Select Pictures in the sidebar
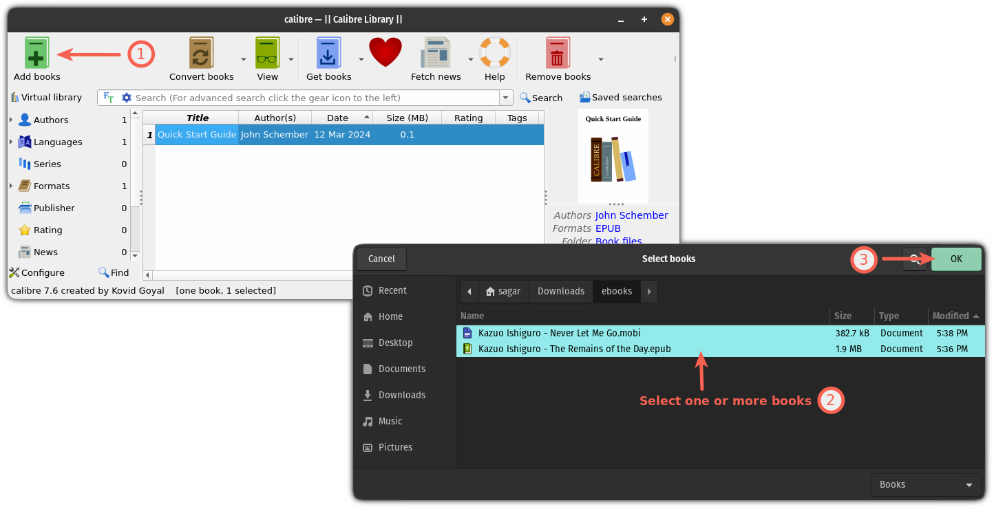Viewport: 994px width, 509px height. pyautogui.click(x=395, y=447)
